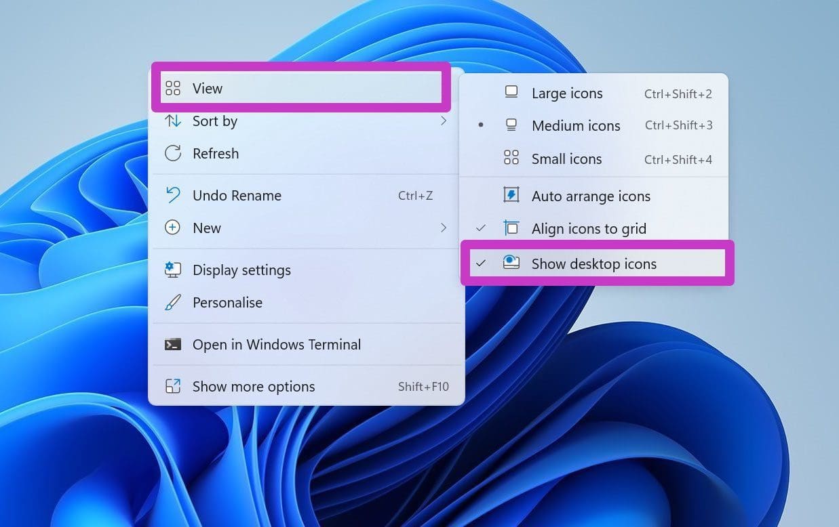
Task: Choose Undo Rename menu entry
Action: pyautogui.click(x=307, y=195)
